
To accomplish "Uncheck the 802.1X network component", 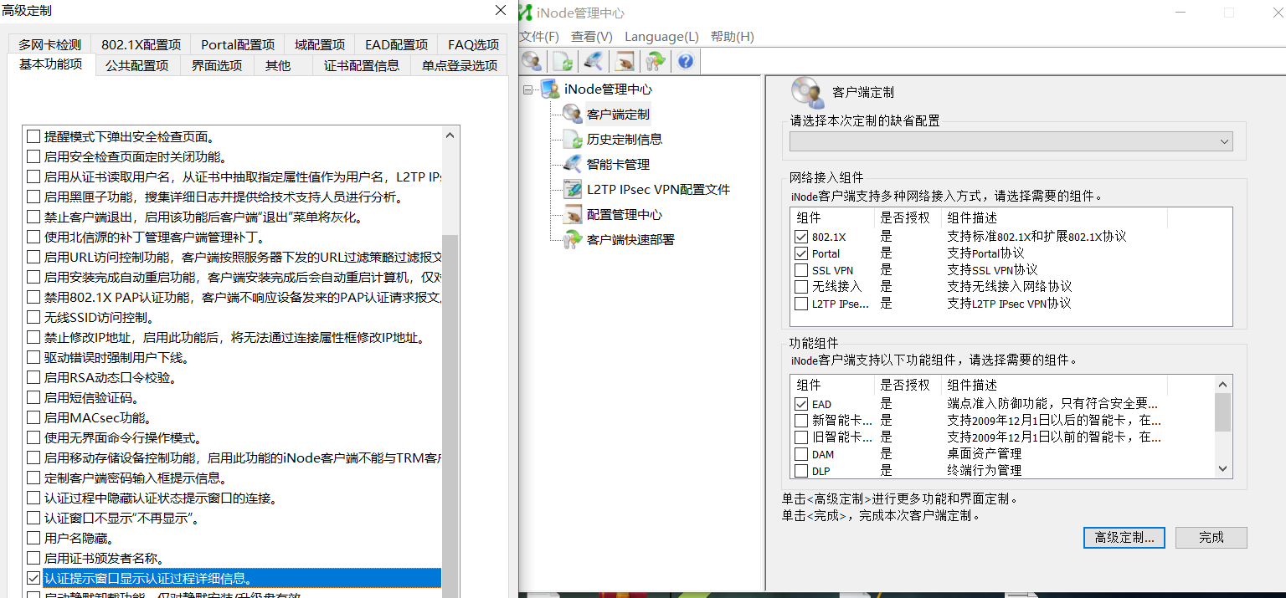I will [x=801, y=237].
